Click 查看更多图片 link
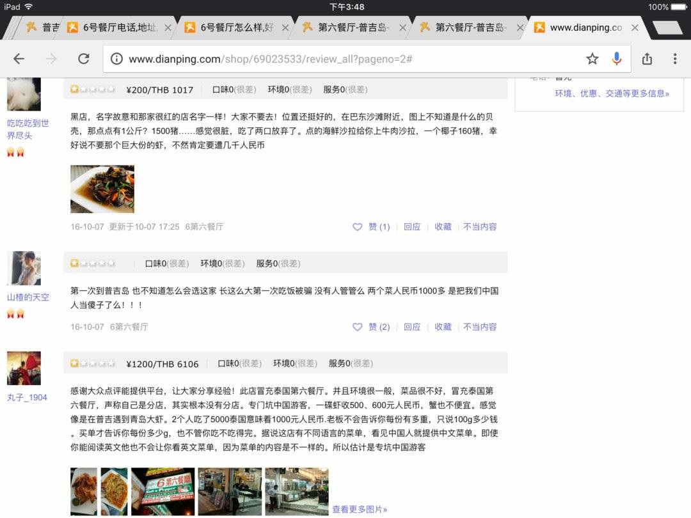This screenshot has width=691, height=518. tap(360, 509)
